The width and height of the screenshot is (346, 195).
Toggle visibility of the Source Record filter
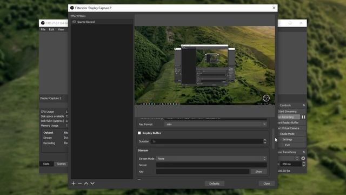click(x=74, y=22)
